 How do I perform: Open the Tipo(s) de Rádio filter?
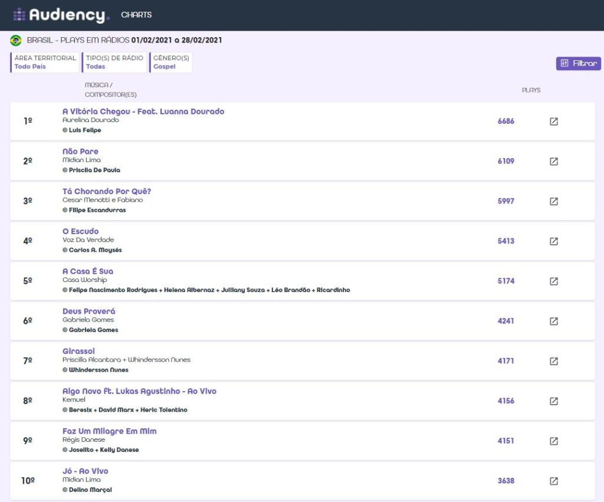pyautogui.click(x=114, y=63)
